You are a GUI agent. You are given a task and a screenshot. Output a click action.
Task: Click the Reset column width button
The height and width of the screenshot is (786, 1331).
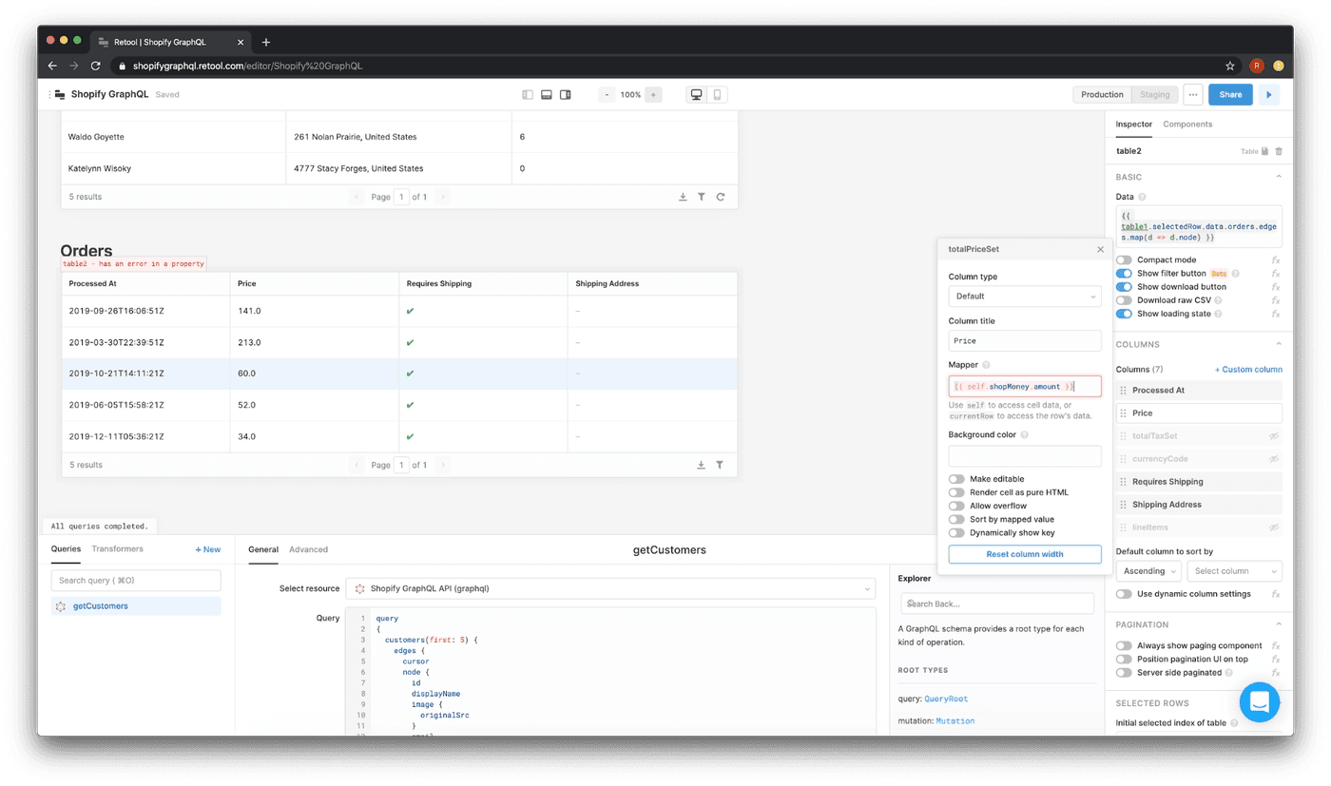1024,554
